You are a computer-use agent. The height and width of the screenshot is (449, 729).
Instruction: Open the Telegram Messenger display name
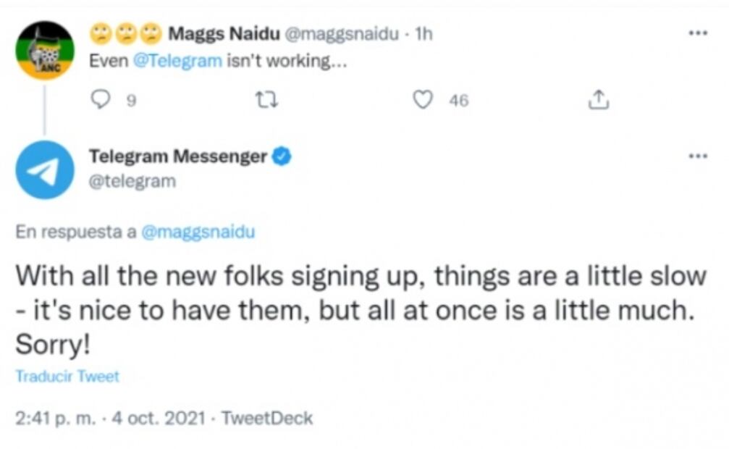177,156
